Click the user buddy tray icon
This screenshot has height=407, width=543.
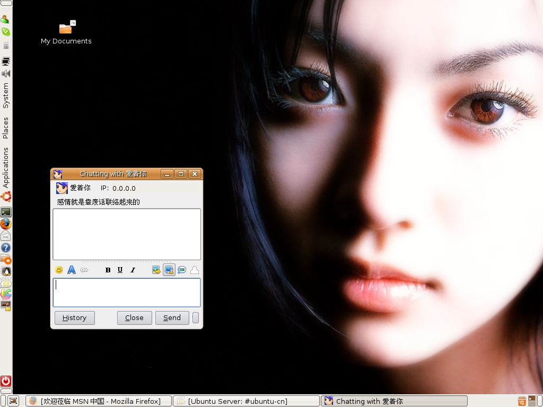pos(5,19)
